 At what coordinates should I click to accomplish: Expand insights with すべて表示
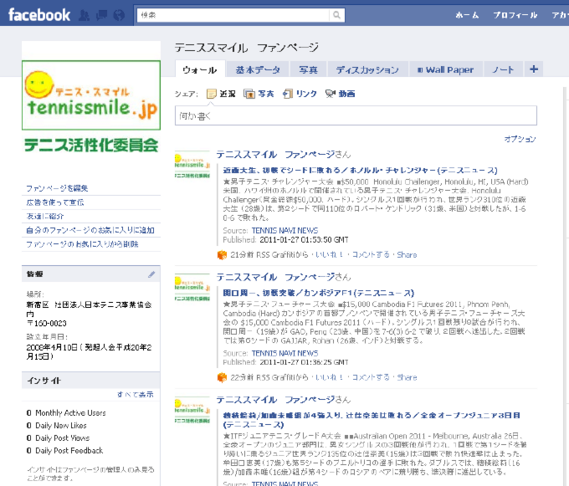[x=135, y=394]
